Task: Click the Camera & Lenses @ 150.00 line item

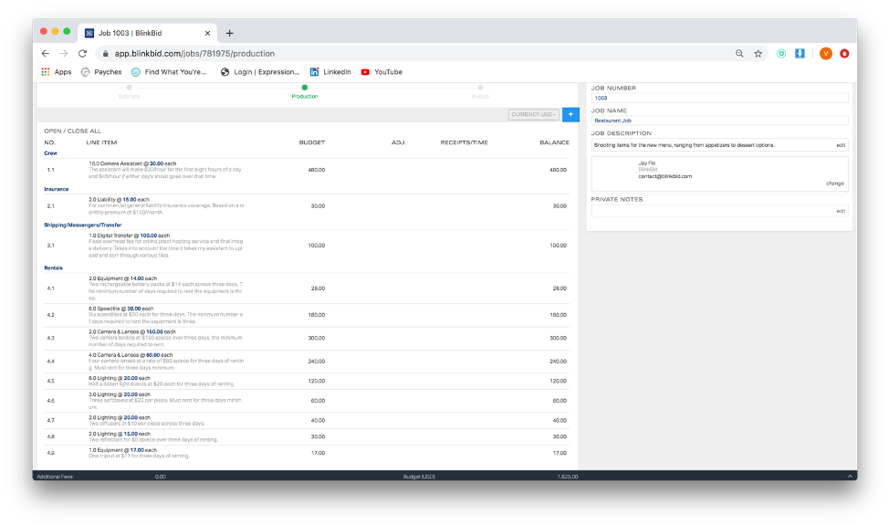Action: (x=132, y=331)
